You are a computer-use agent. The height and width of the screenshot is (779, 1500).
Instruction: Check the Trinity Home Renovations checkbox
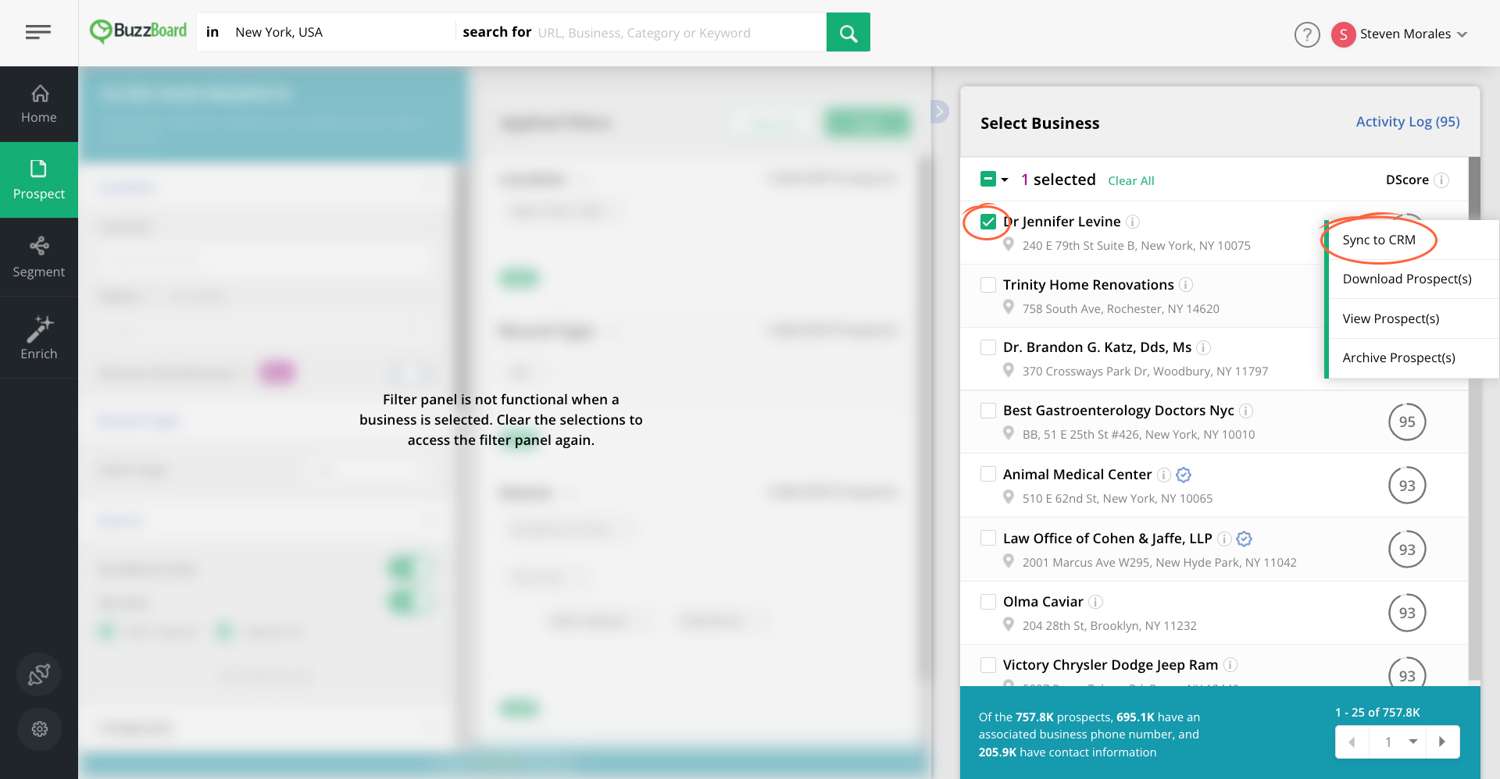coord(988,285)
